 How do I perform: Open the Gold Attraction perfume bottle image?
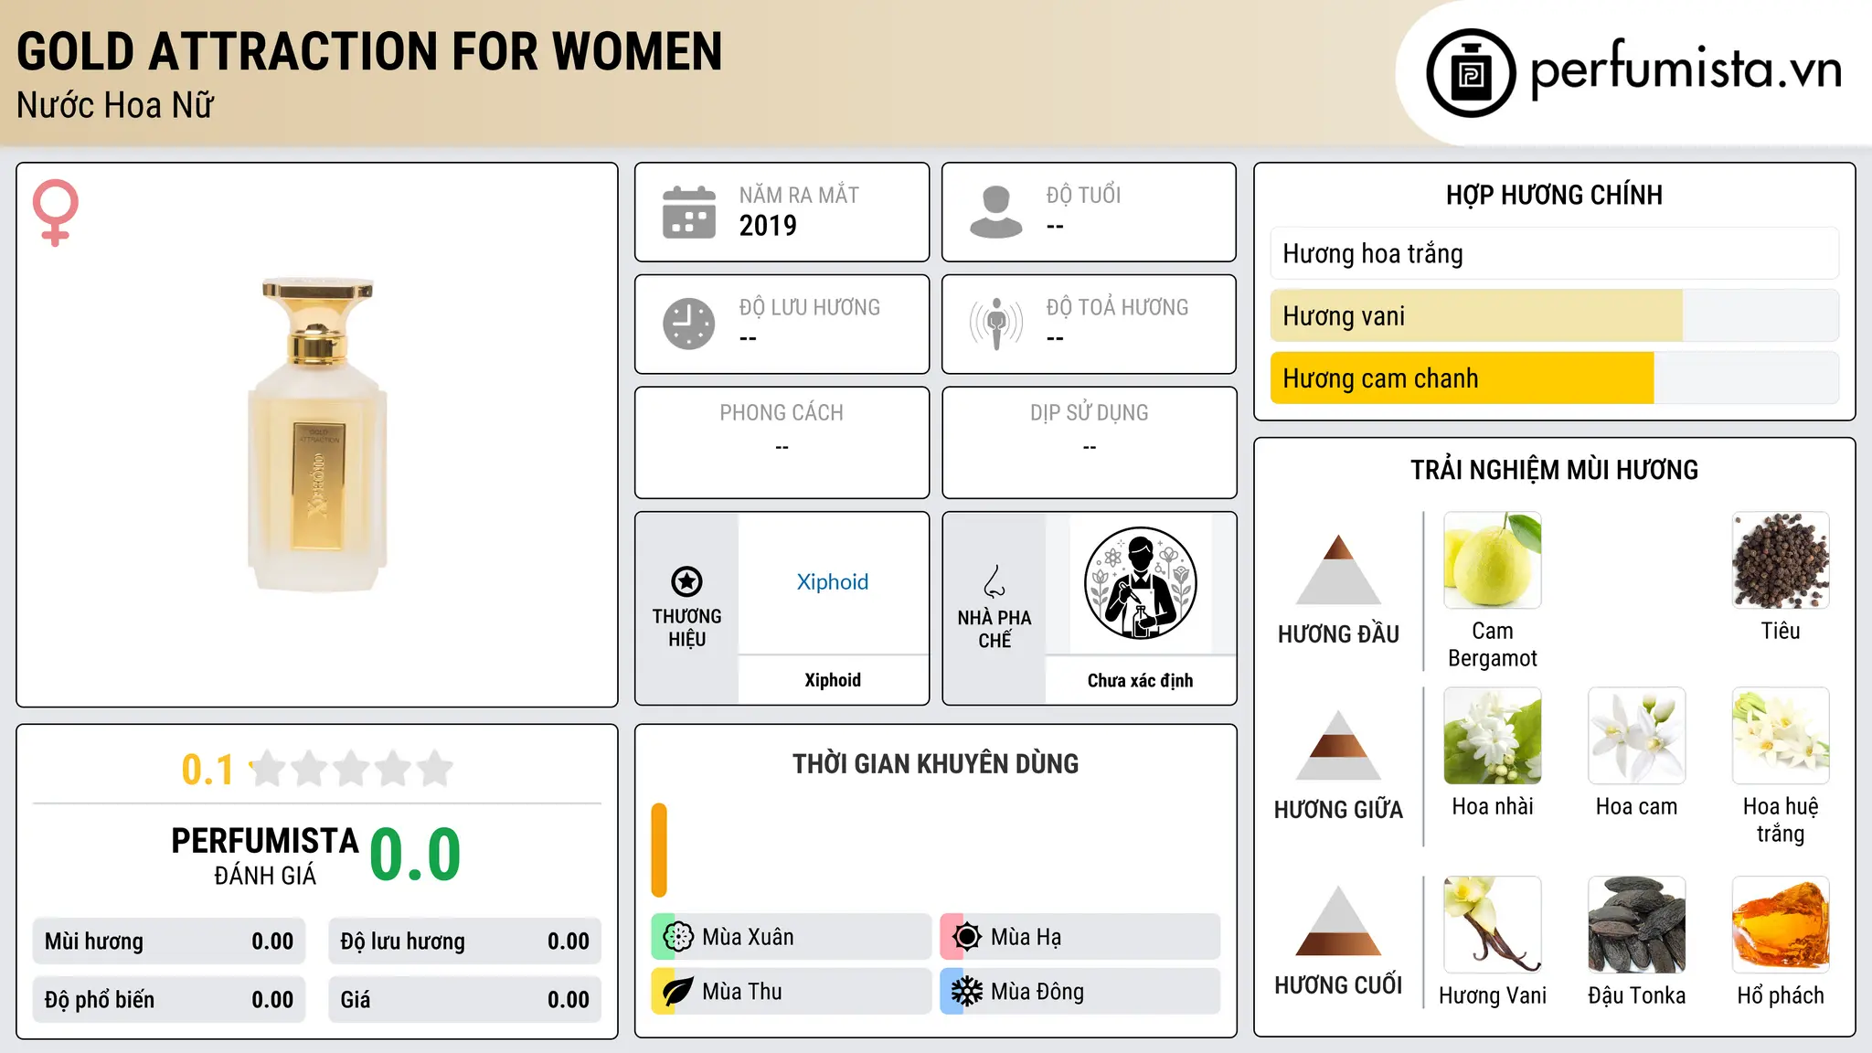[317, 435]
